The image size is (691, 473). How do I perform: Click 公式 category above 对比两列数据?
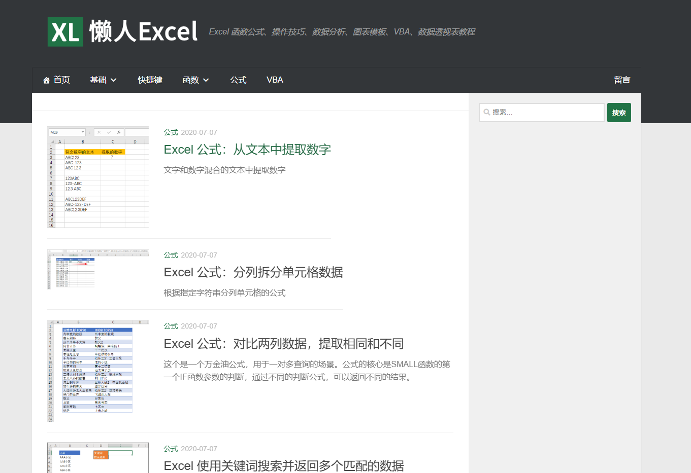point(171,326)
